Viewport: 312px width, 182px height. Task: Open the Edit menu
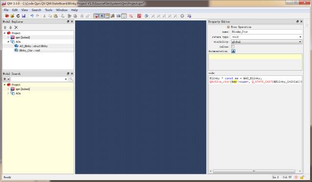tap(15, 10)
